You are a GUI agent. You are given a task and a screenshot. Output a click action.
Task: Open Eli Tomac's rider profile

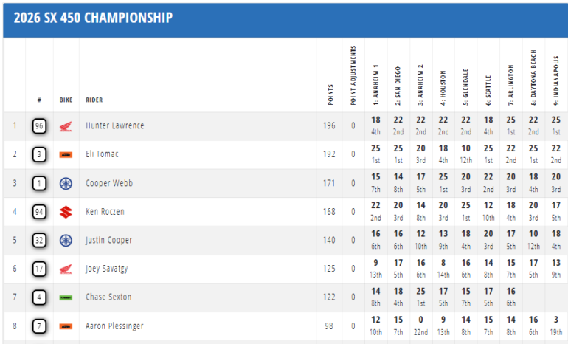click(x=103, y=155)
